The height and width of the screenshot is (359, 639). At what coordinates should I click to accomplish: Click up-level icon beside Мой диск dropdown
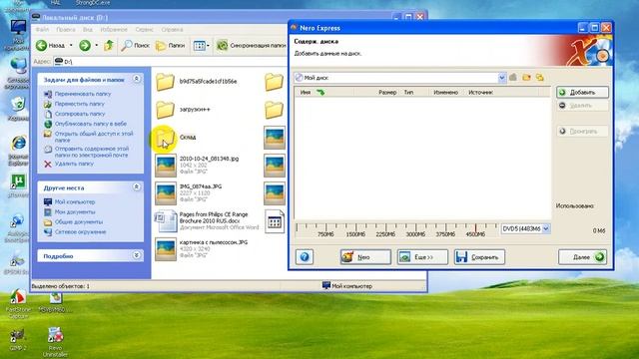point(513,78)
